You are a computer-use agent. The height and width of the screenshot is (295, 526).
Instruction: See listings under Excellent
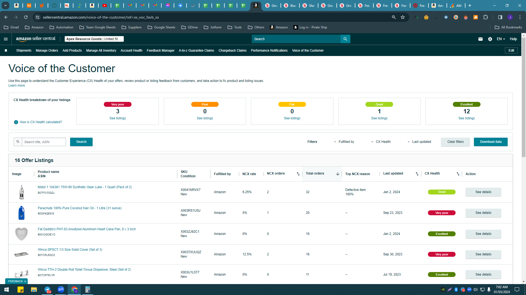point(467,118)
